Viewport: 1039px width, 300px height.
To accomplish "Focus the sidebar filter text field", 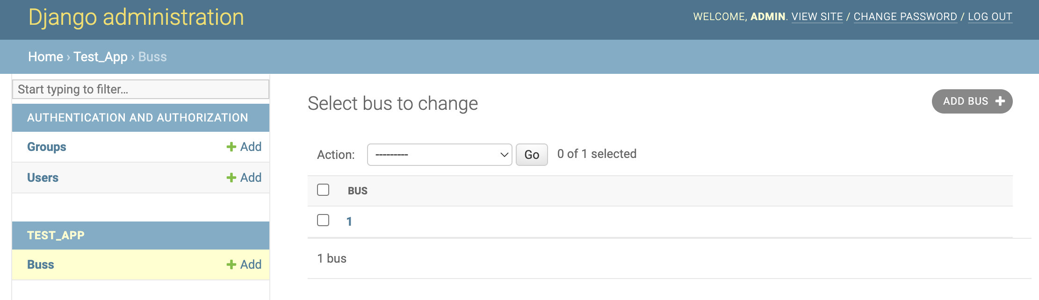I will (141, 89).
